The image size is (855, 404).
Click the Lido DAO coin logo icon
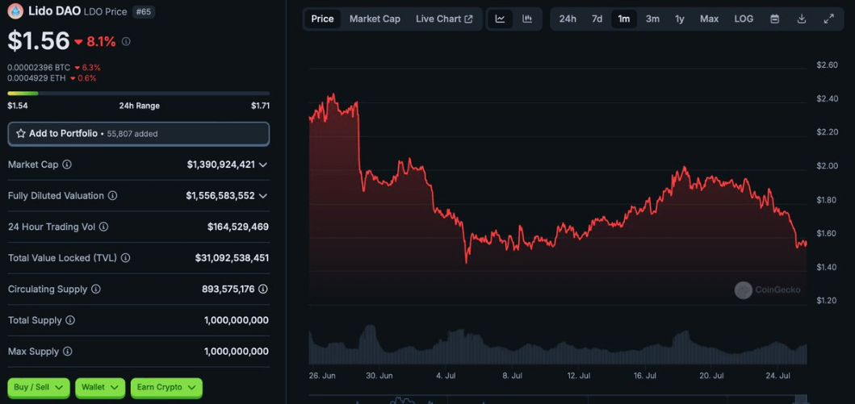(15, 11)
